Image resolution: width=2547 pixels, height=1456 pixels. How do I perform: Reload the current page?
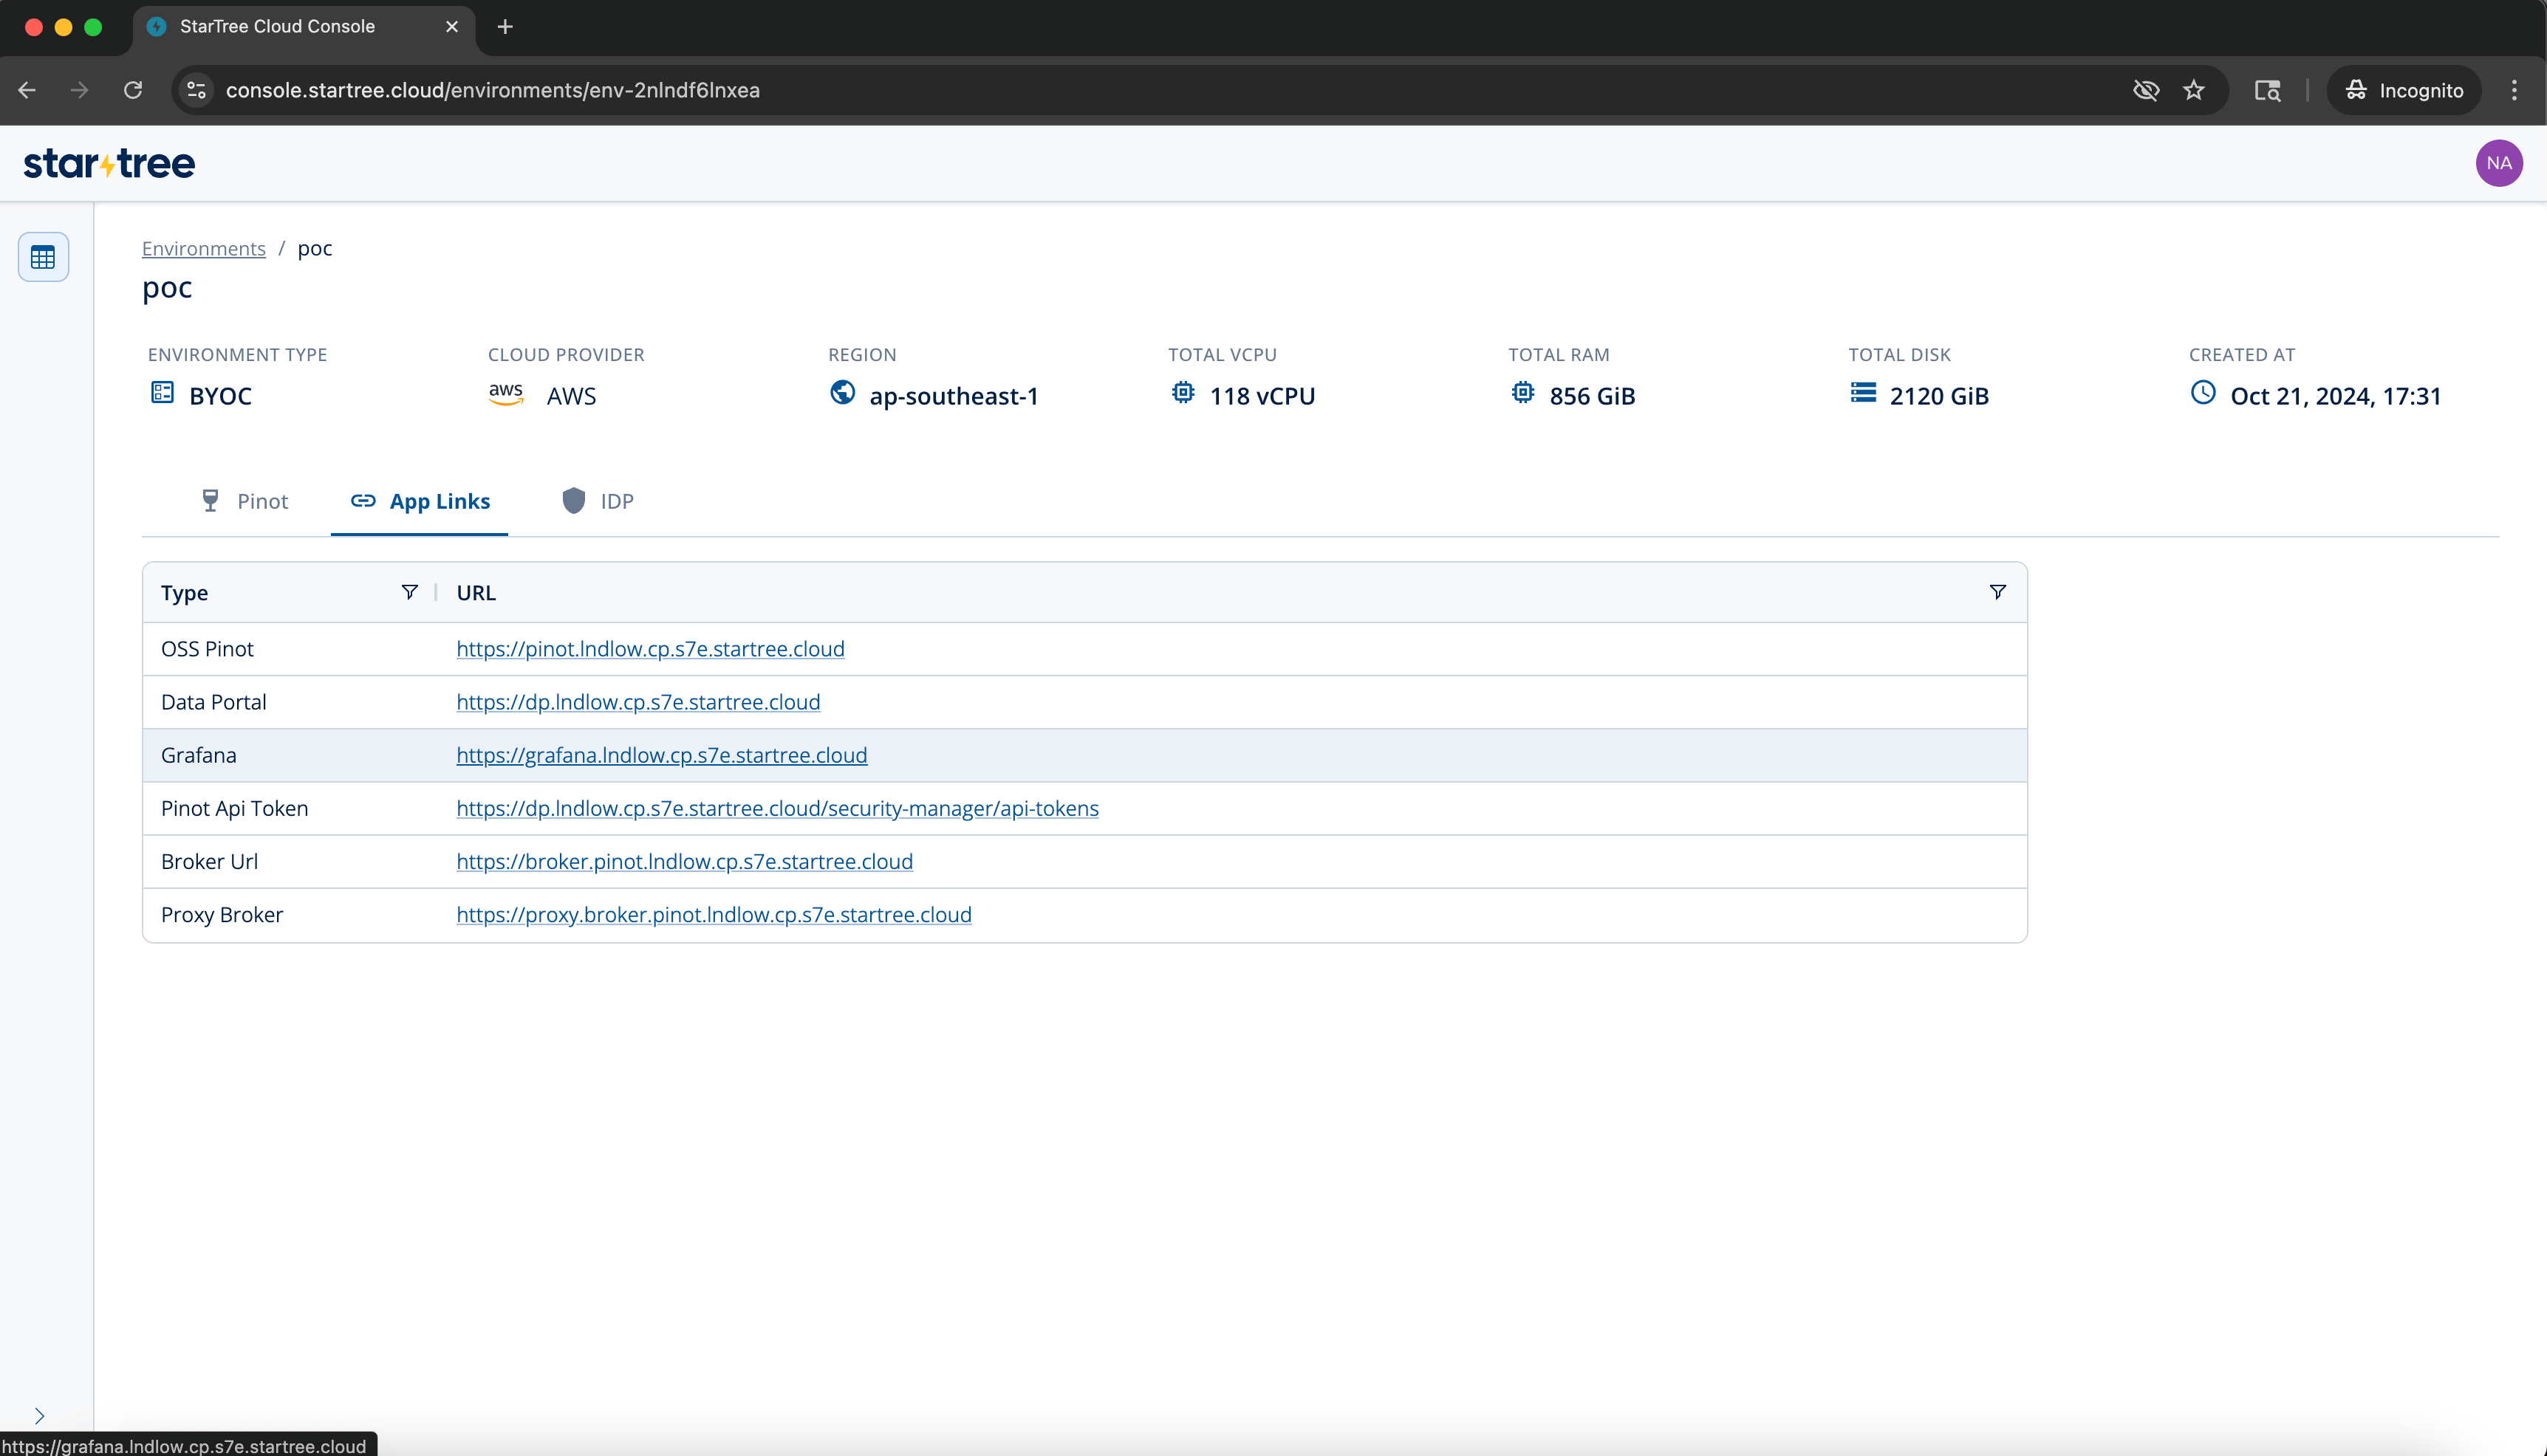point(133,90)
